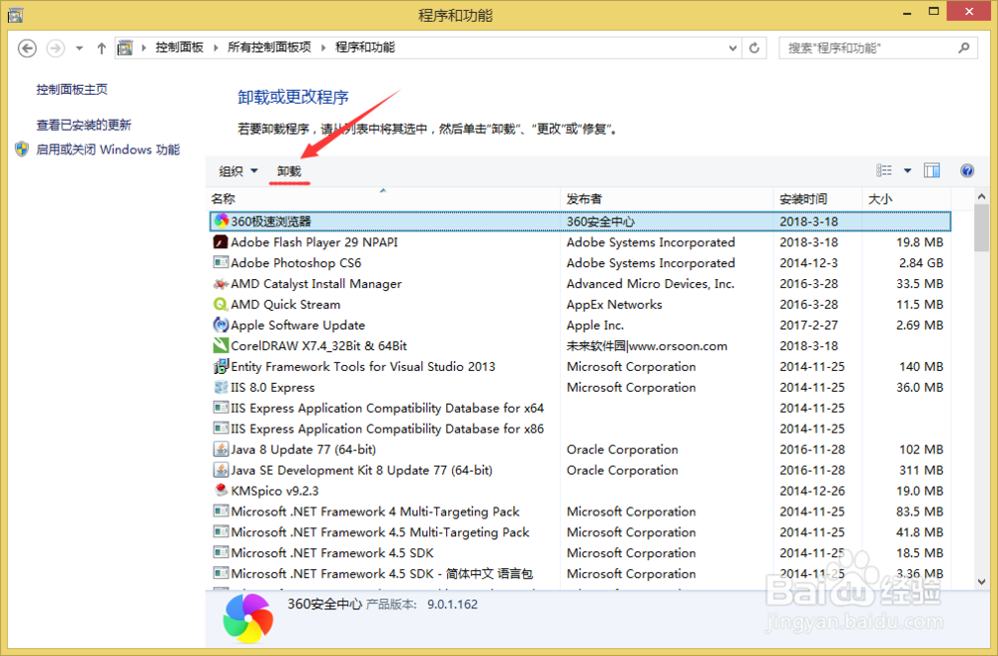Select IIS Express Application Compatibility Database for x86
This screenshot has height=656, width=998.
(387, 429)
